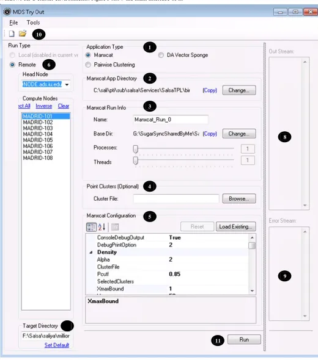Image resolution: width=318 pixels, height=360 pixels.
Task: Click Error Stream scrollbar down arrow
Action: 305,316
